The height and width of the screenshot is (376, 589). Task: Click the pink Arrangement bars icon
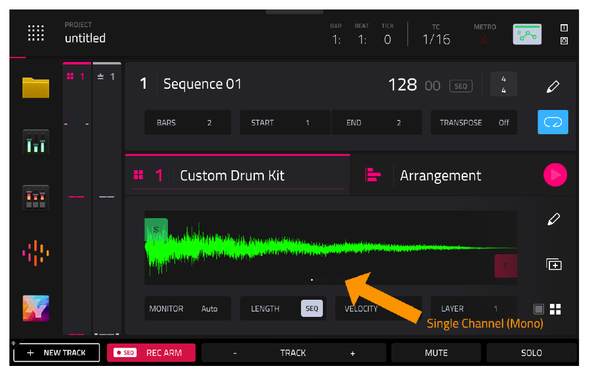[x=373, y=175]
